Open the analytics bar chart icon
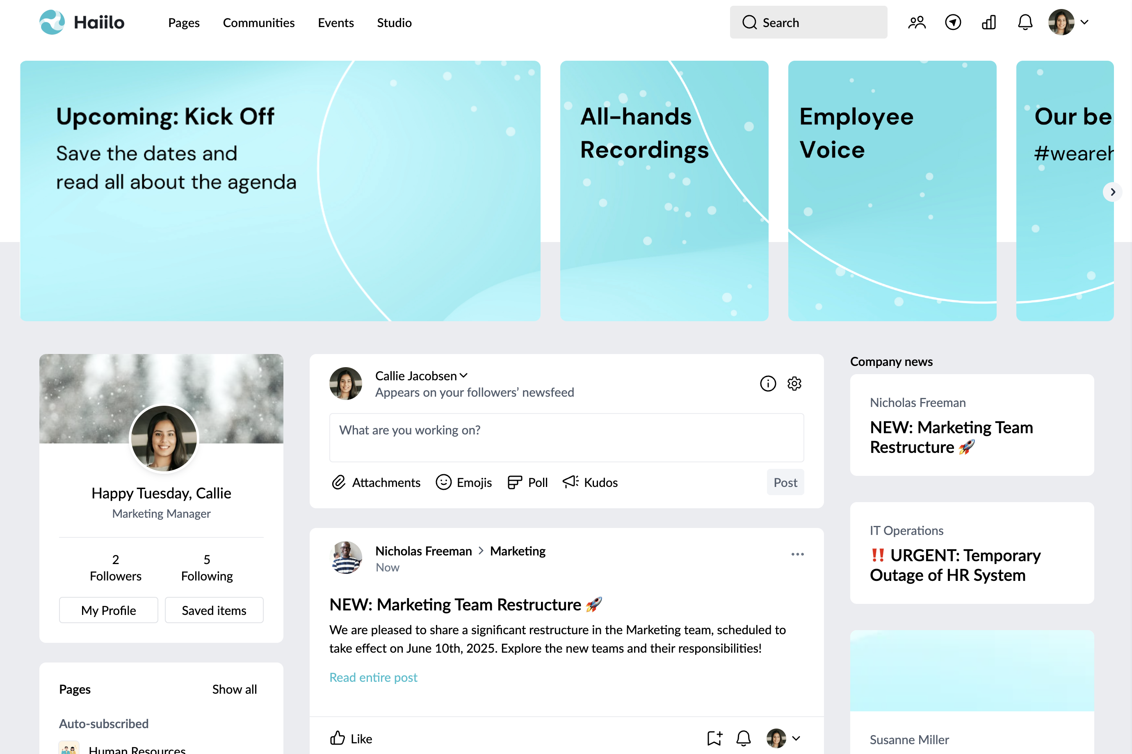 click(989, 23)
